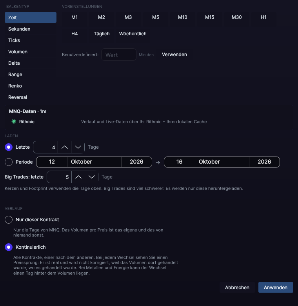This screenshot has height=306, width=298.
Task: Choose Volumen bar type
Action: (x=31, y=52)
